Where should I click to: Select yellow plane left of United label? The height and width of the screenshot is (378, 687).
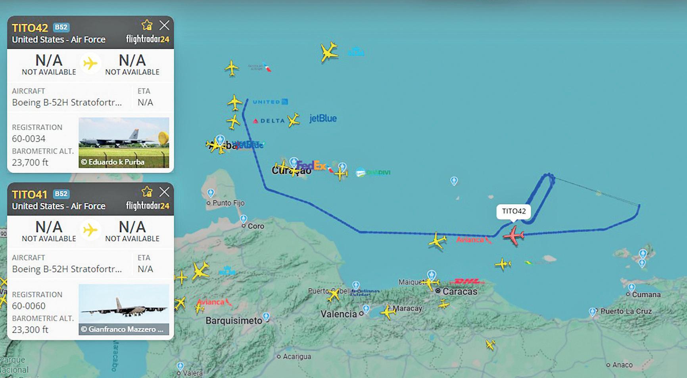(235, 103)
